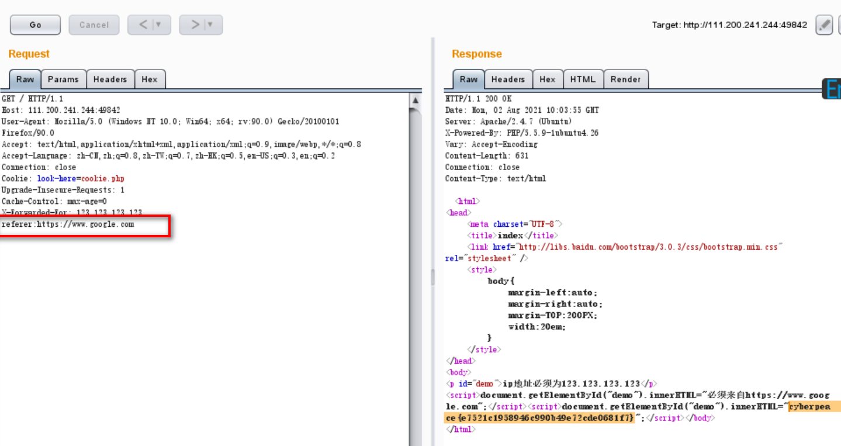The width and height of the screenshot is (841, 446).
Task: Switch to the Params tab of the Request
Action: [63, 79]
